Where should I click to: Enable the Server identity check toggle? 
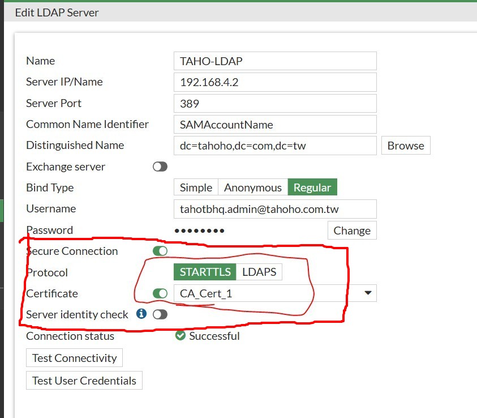click(x=160, y=314)
